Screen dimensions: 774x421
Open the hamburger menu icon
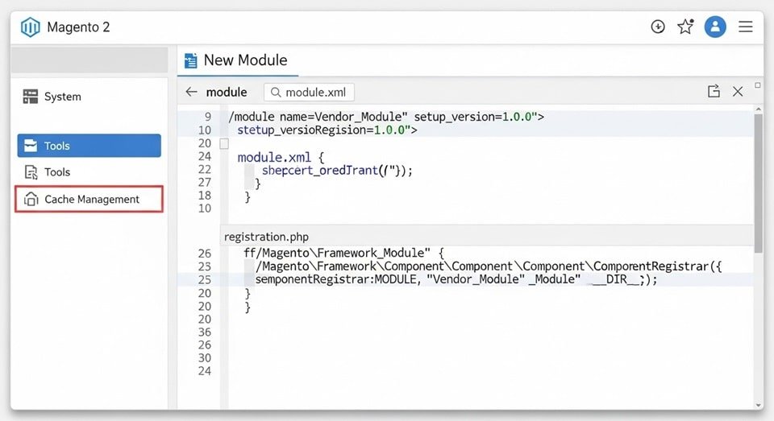coord(745,27)
